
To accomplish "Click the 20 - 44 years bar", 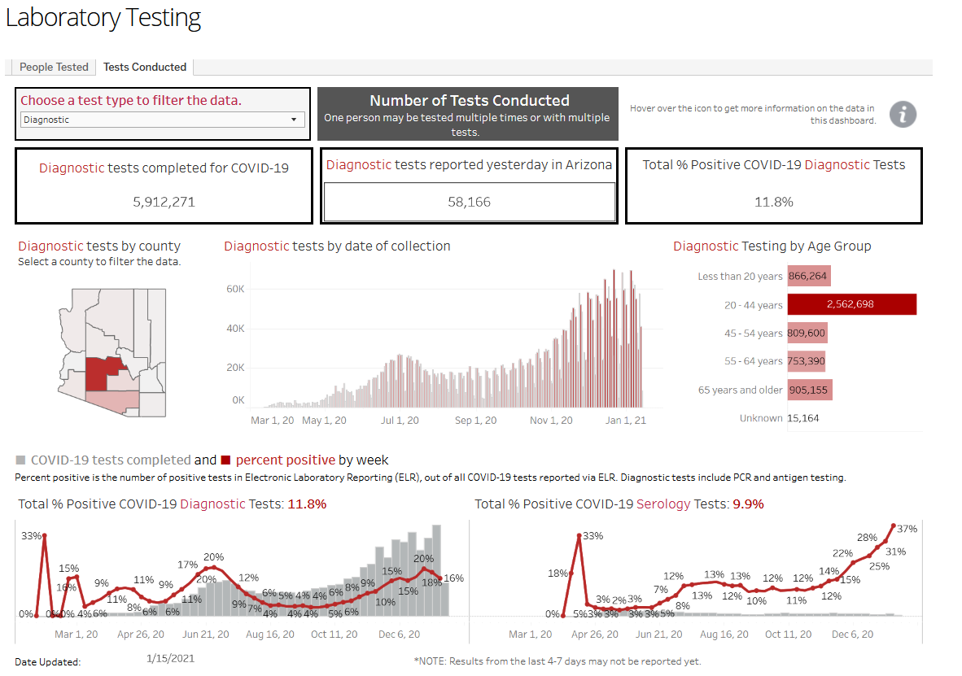I will pyautogui.click(x=851, y=304).
